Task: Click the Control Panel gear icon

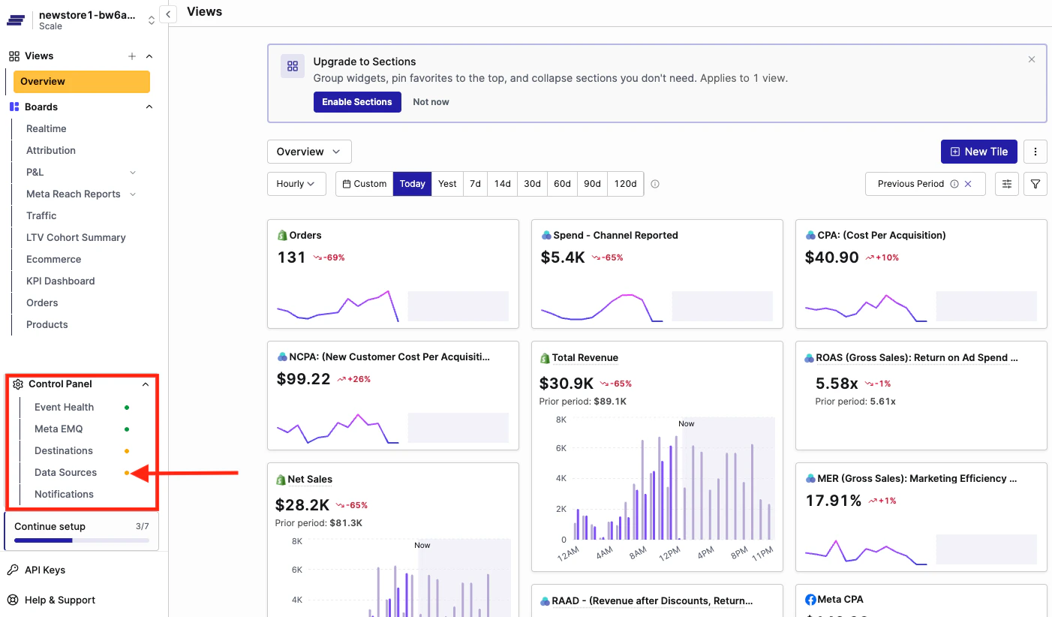Action: coord(19,384)
